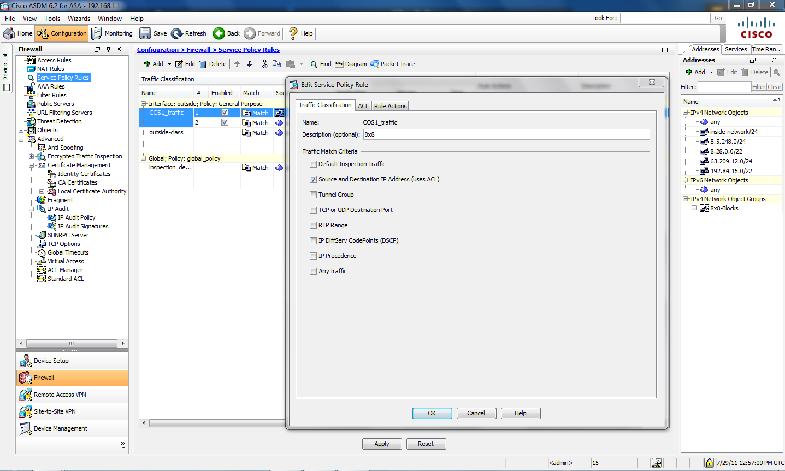Screen dimensions: 785x471
Task: Collapse the Global policy rule group
Action: pos(144,158)
